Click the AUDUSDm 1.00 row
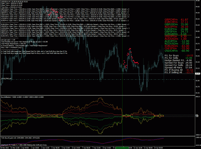The width and height of the screenshot is (201, 149). 176,39
